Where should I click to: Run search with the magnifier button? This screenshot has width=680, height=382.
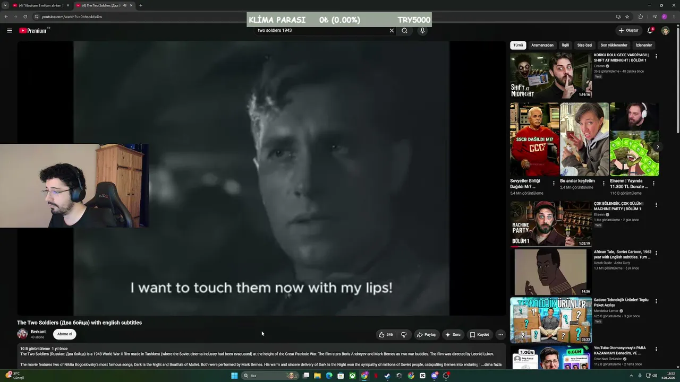pyautogui.click(x=404, y=31)
